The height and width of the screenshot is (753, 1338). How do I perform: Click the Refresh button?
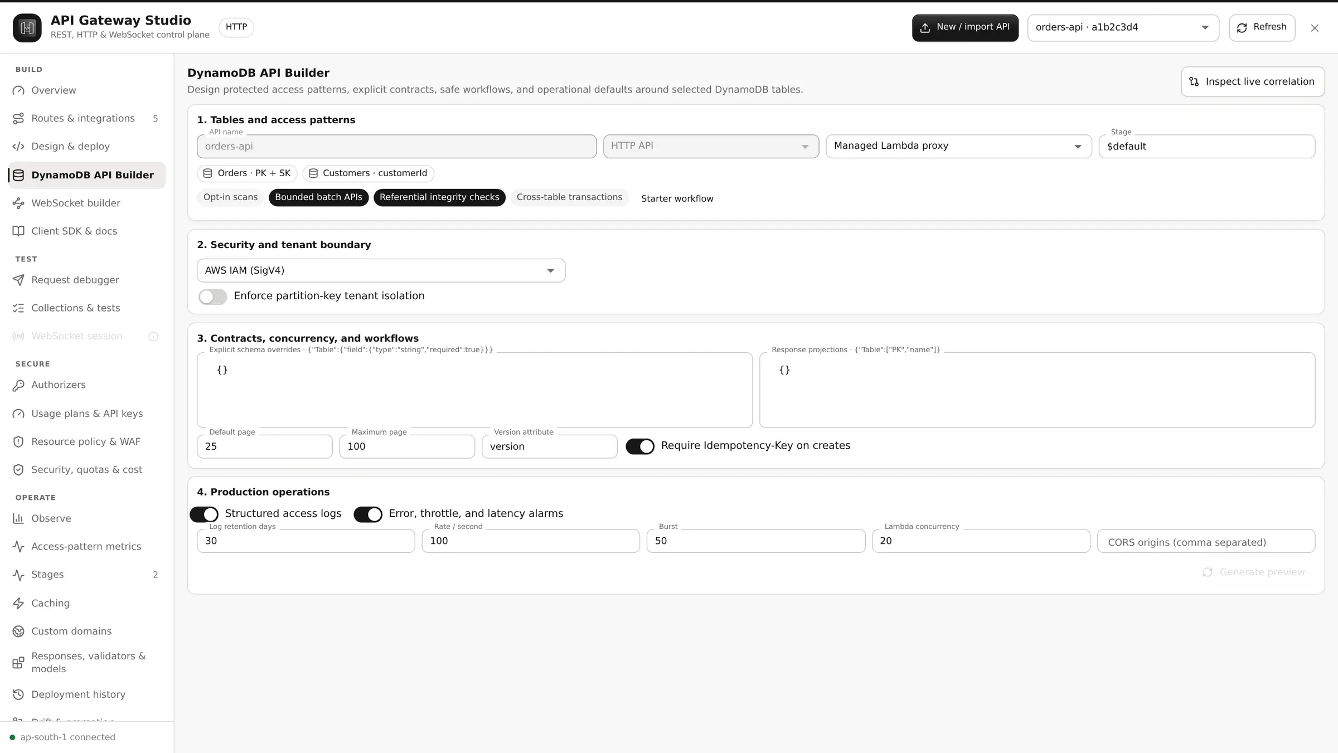(1262, 27)
